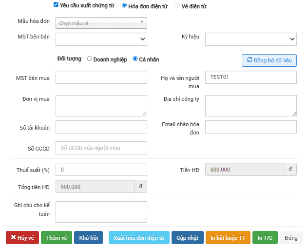Click the Cập nhật button
The image size is (308, 249).
[187, 238]
